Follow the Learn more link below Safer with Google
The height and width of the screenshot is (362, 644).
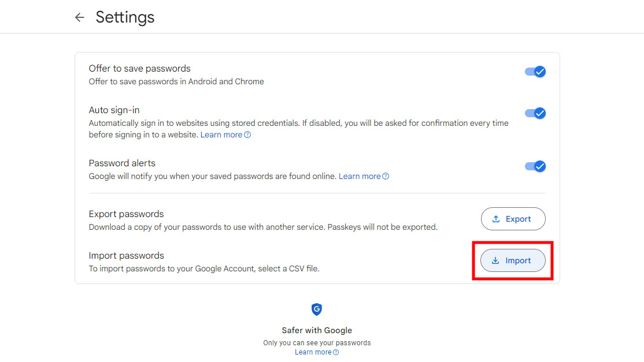click(313, 352)
